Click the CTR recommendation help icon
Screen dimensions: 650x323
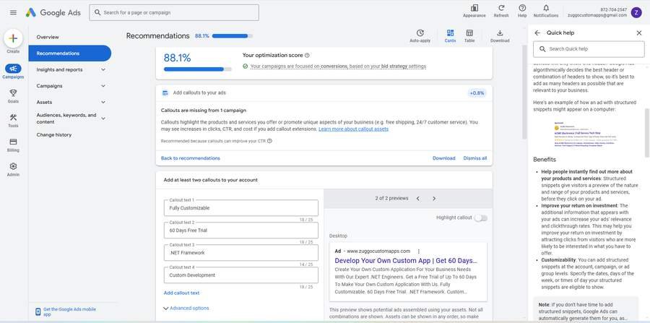pos(269,141)
